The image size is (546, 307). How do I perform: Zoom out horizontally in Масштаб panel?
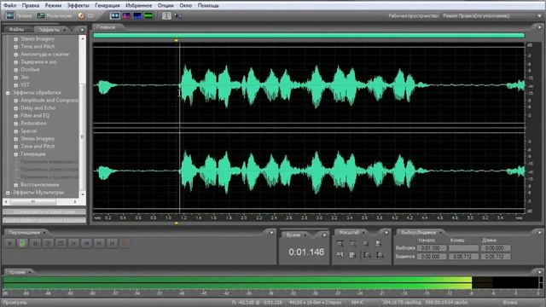(x=352, y=244)
